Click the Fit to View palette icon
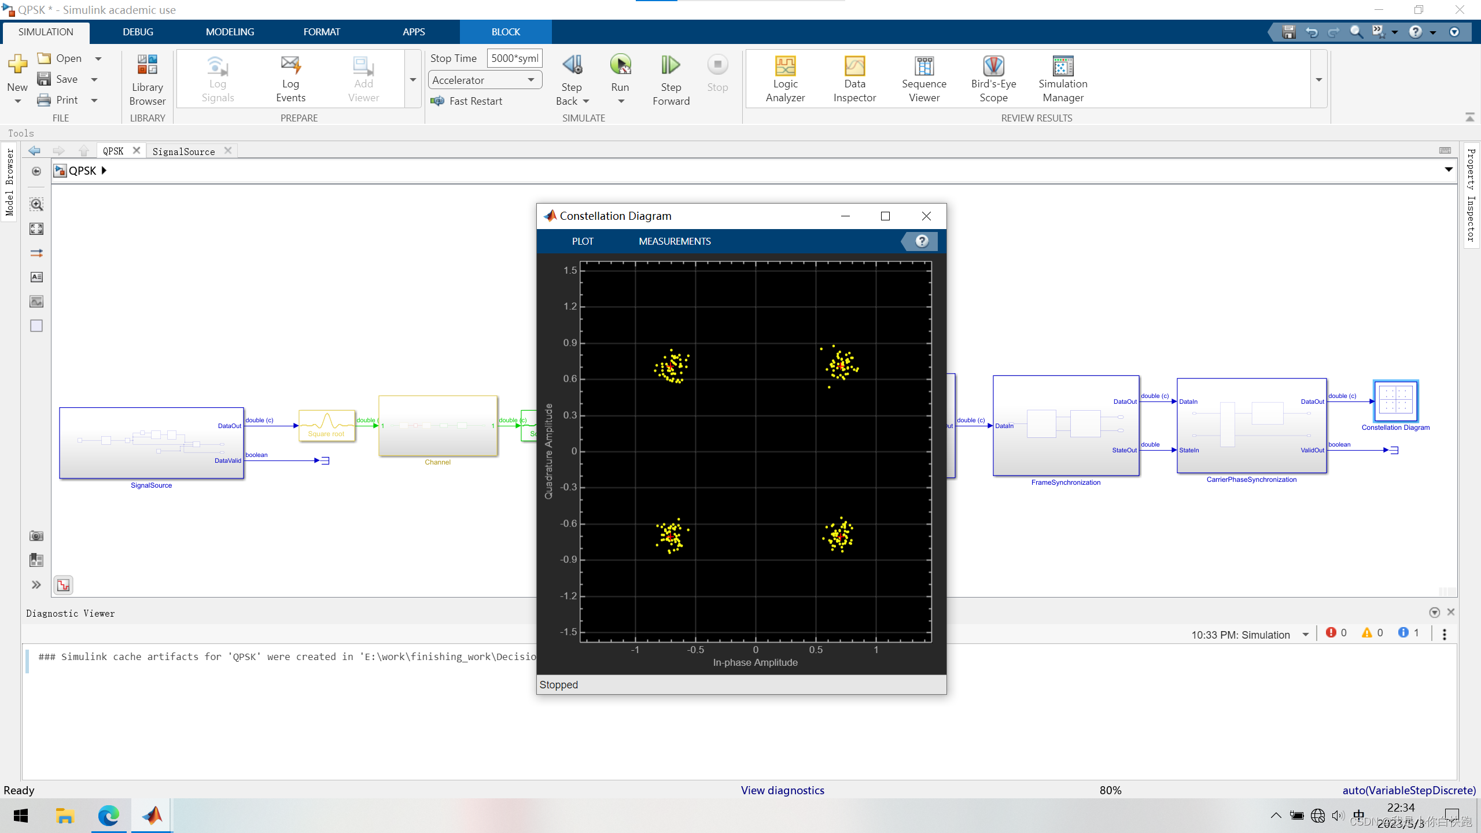 coord(36,229)
